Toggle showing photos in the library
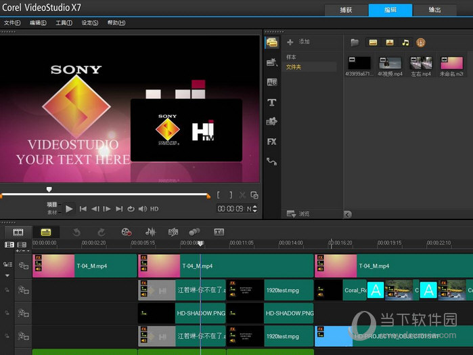The height and width of the screenshot is (355, 473). tap(390, 43)
